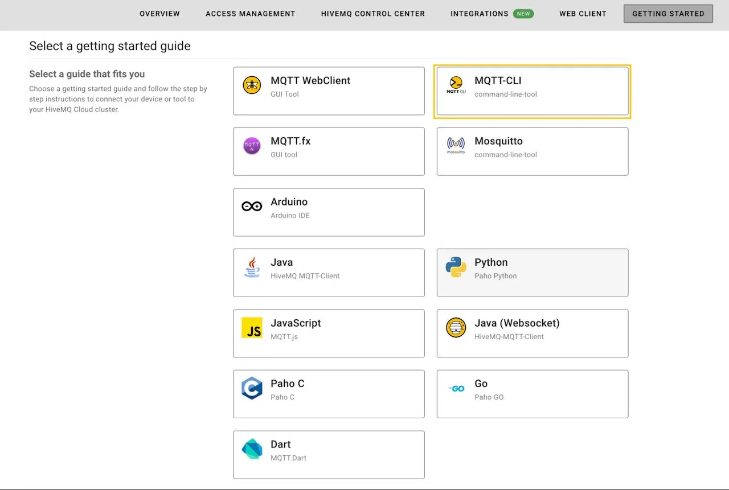Choose the Dart guide title
The image size is (729, 490).
[281, 444]
